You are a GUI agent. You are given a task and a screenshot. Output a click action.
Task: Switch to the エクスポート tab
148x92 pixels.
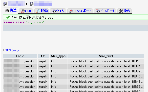click(x=80, y=11)
